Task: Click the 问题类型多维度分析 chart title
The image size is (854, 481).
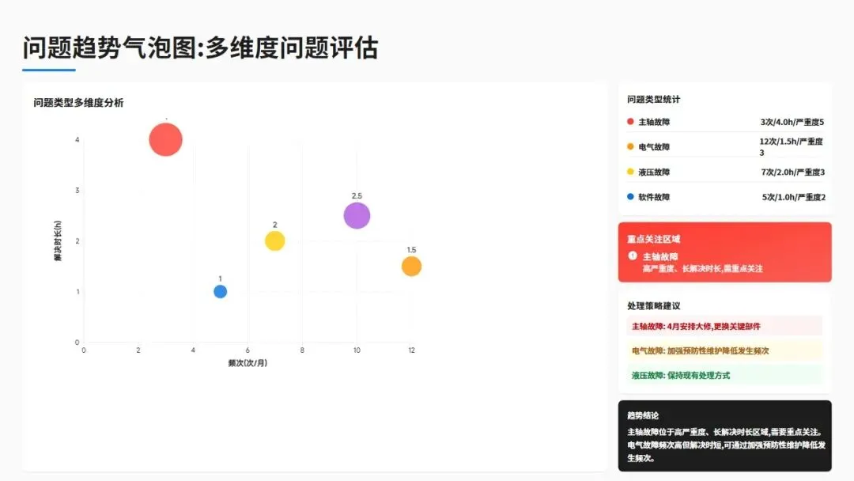Action: click(78, 103)
